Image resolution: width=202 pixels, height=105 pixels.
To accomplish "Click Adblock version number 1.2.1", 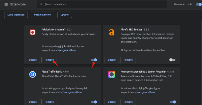I will click(70, 29).
